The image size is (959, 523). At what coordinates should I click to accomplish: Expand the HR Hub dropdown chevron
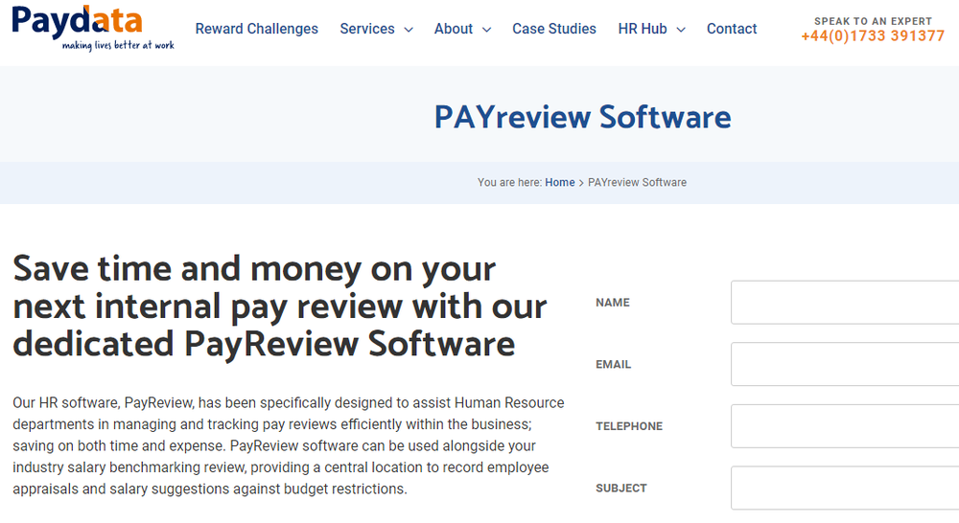tap(681, 30)
